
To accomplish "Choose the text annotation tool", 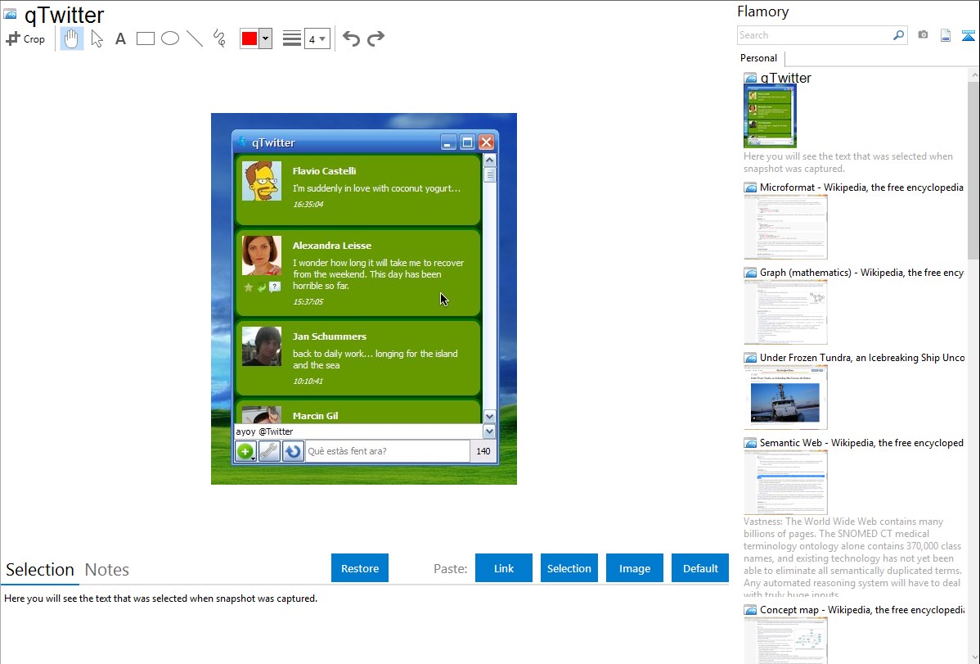I will tap(120, 38).
